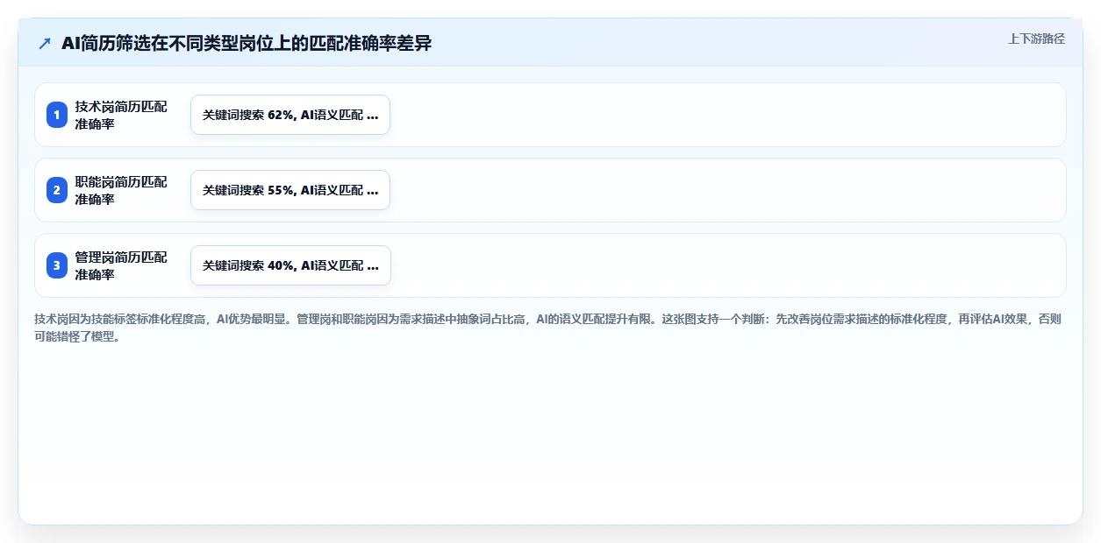
Task: Click the summary paragraph starting 技术岗因为技能标签
Action: (x=548, y=328)
